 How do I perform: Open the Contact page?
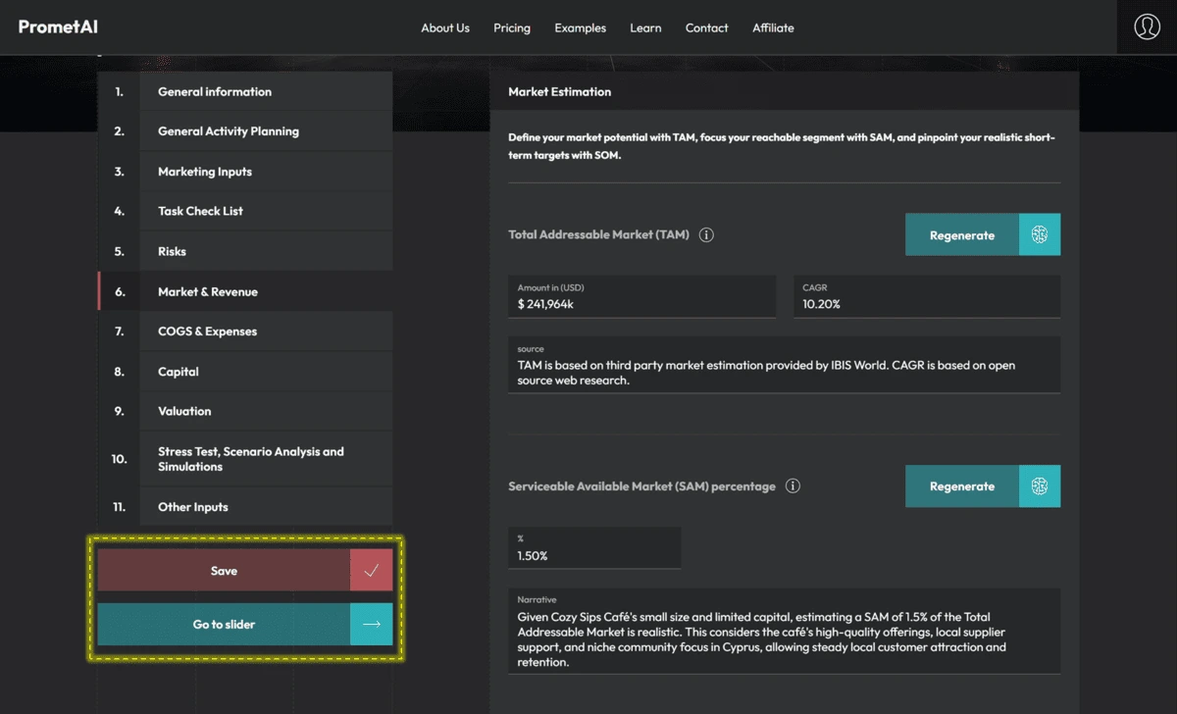pyautogui.click(x=707, y=27)
